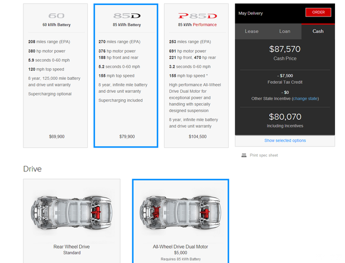Open the Cash payment tab

pos(318,31)
